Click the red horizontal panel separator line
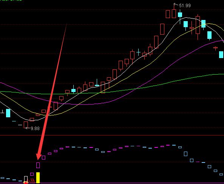The height and width of the screenshot is (184, 224). coord(112,135)
